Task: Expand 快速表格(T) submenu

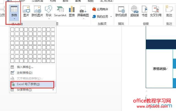Action: pyautogui.click(x=32, y=90)
